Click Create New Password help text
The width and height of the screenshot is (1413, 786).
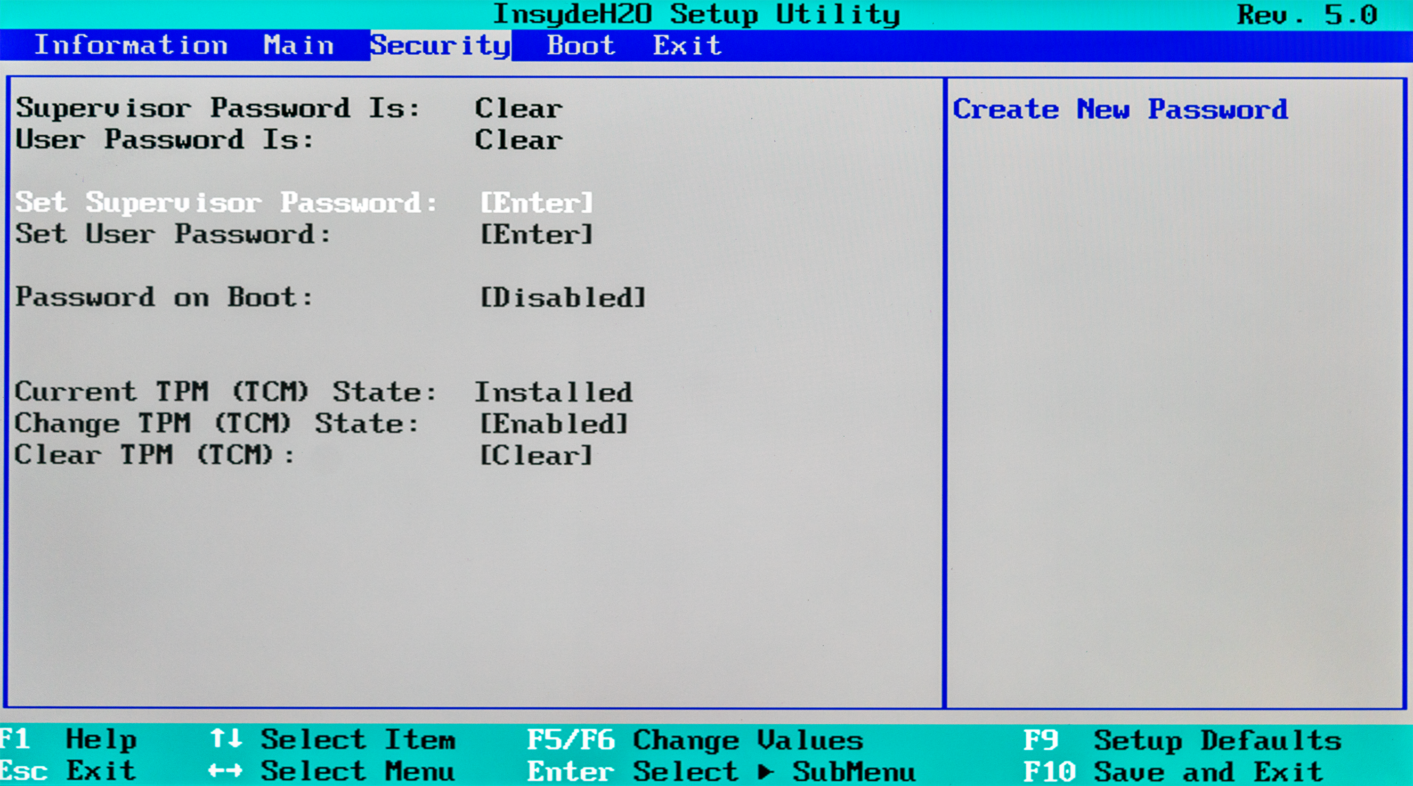coord(1120,109)
